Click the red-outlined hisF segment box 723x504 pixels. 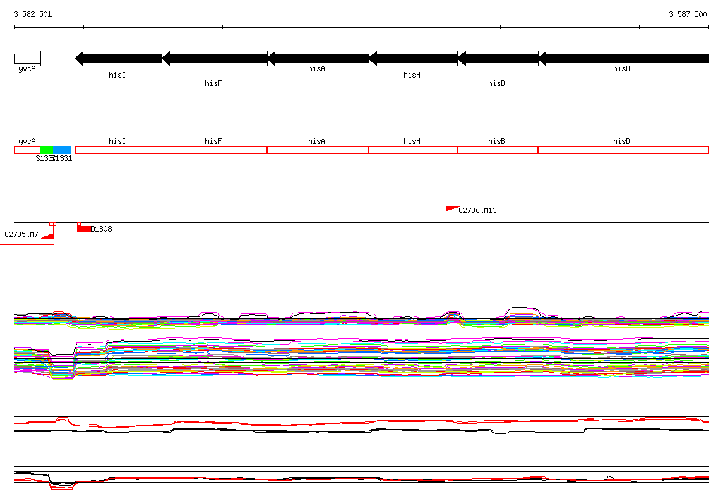pos(215,150)
